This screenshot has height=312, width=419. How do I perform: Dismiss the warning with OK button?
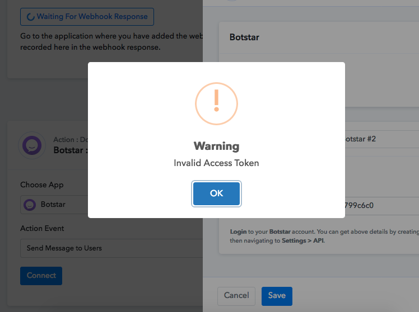[x=216, y=193]
